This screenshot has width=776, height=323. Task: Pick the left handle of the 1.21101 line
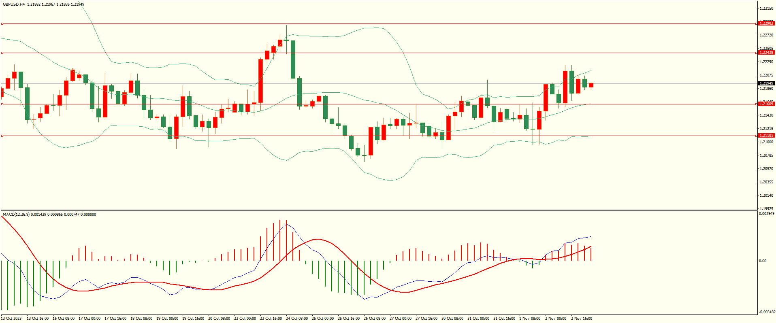pyautogui.click(x=2, y=136)
